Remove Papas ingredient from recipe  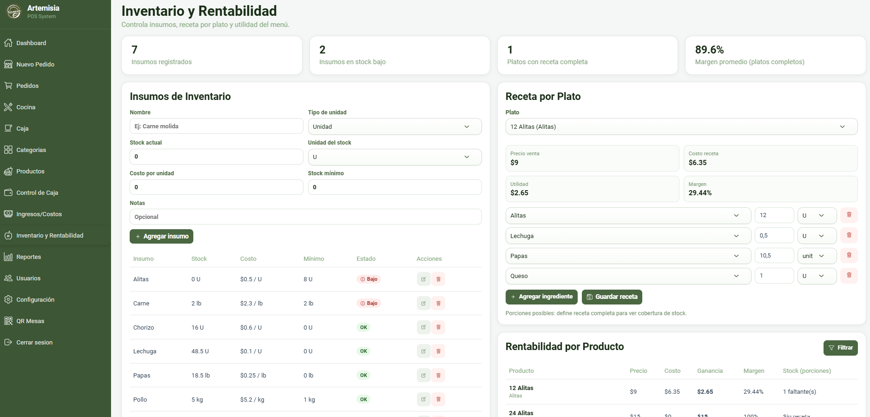click(849, 255)
